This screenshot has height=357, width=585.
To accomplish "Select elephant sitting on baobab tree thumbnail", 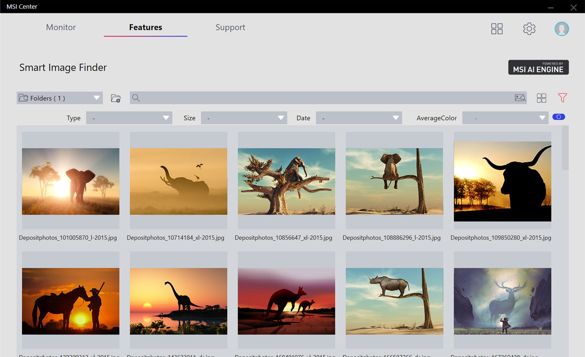I will pos(286,181).
